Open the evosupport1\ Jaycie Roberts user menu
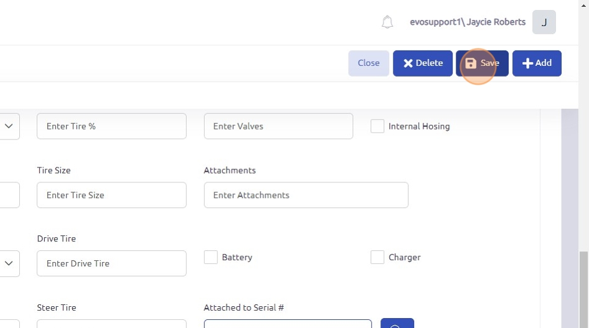 [x=467, y=22]
